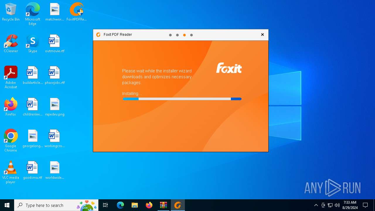375x211 pixels.
Task: Close the Foxit PDF Reader installer
Action: (262, 35)
